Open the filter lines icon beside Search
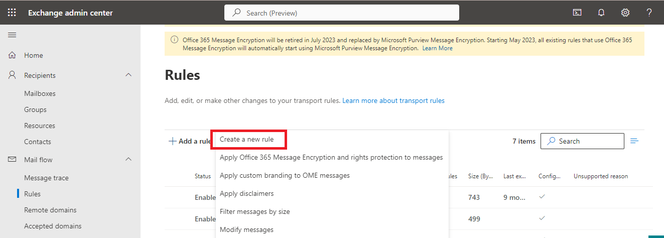The width and height of the screenshot is (664, 238). [634, 141]
